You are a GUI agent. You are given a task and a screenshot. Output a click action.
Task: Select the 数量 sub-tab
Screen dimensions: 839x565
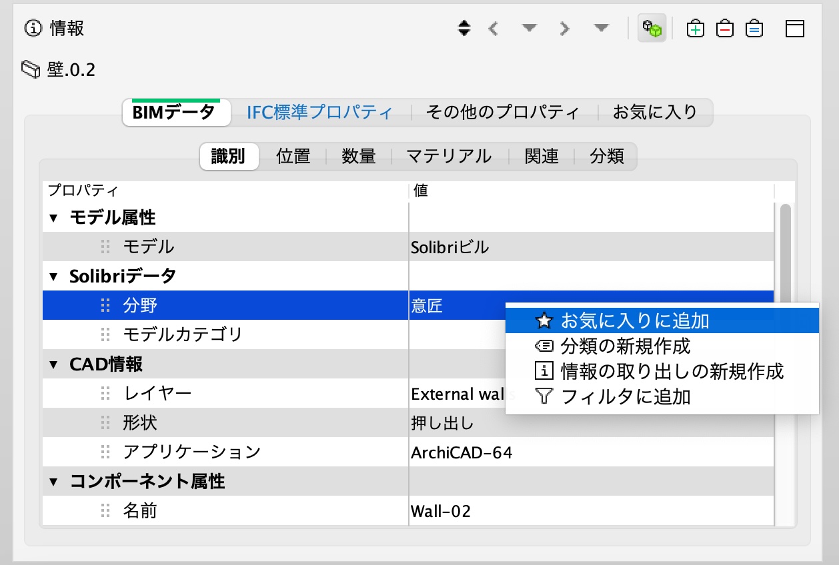[x=359, y=157]
